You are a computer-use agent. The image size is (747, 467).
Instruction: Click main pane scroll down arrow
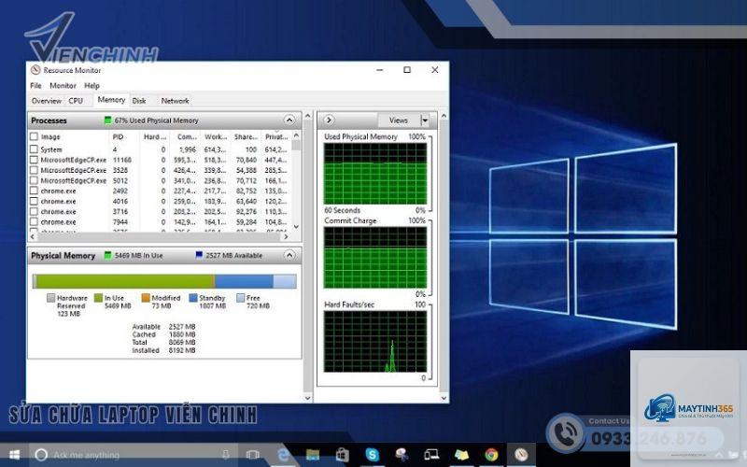tap(308, 398)
